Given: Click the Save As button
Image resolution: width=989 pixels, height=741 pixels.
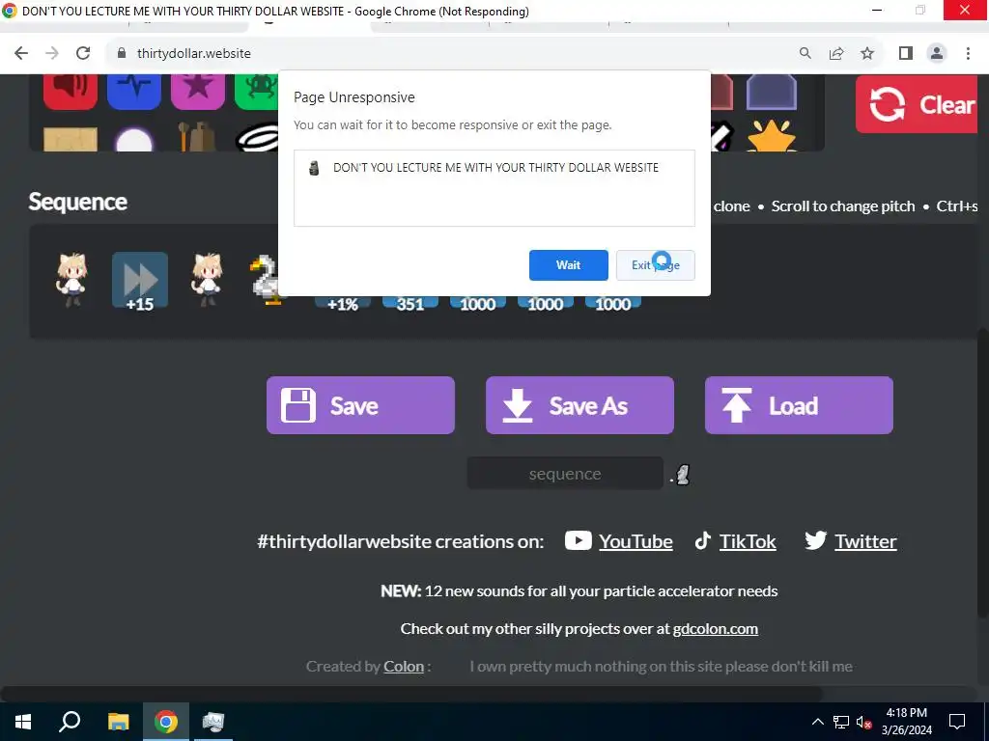Looking at the screenshot, I should point(579,405).
